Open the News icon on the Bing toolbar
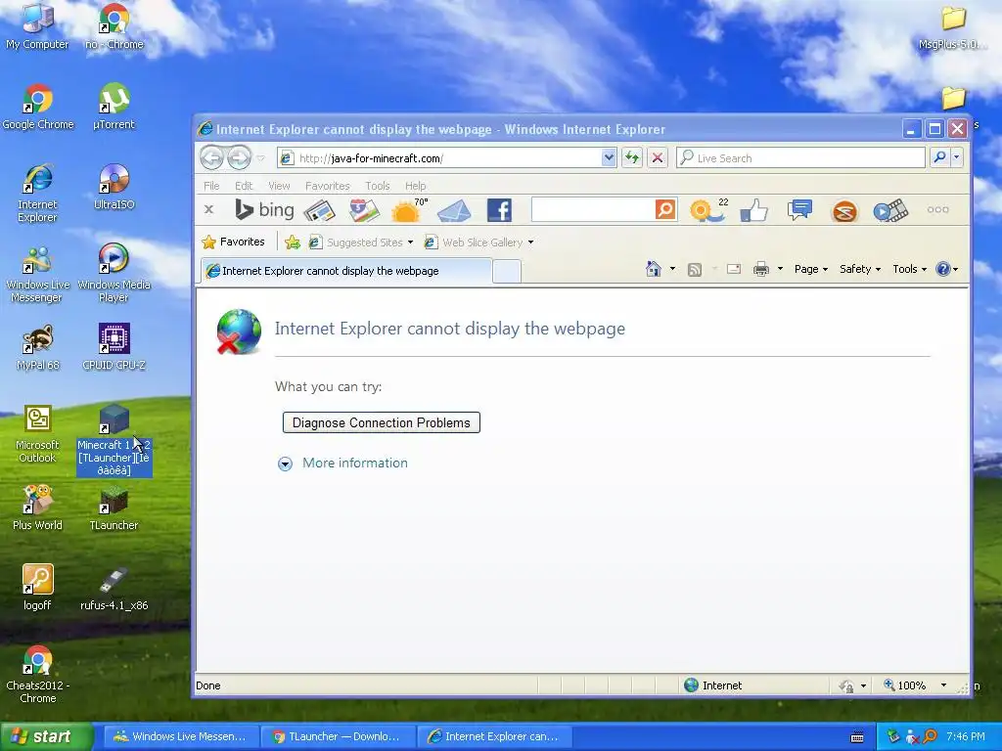 click(x=320, y=210)
